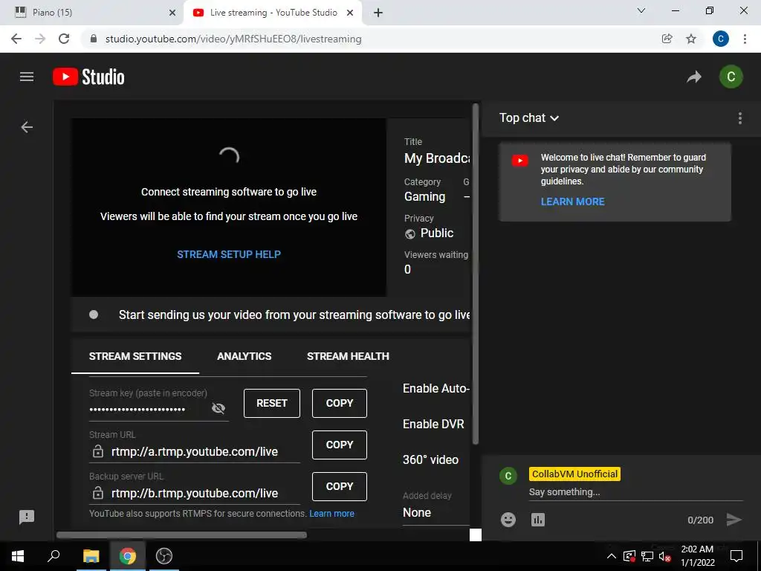761x571 pixels.
Task: Switch to the Piano (15) tab
Action: click(92, 13)
